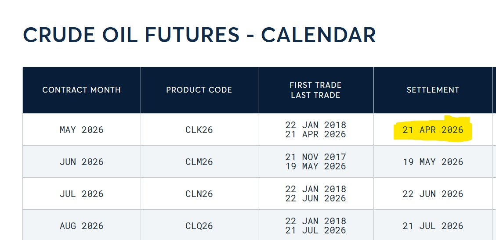Click the 19 MAY 2026 settlement date
This screenshot has height=240, width=496.
[433, 162]
